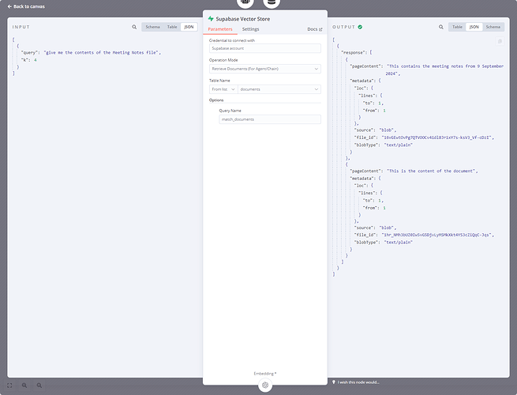Open the OpenAI embedding node below Embedding
517x395 pixels.
[265, 385]
